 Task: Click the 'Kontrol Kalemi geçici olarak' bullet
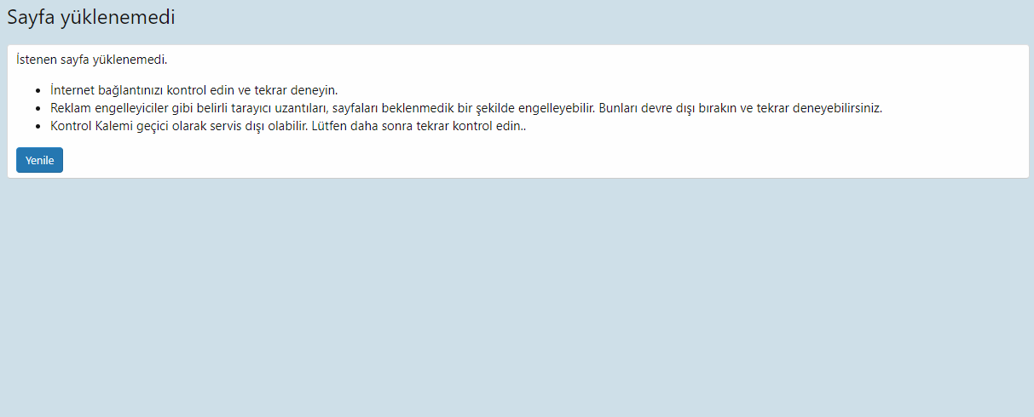(288, 127)
